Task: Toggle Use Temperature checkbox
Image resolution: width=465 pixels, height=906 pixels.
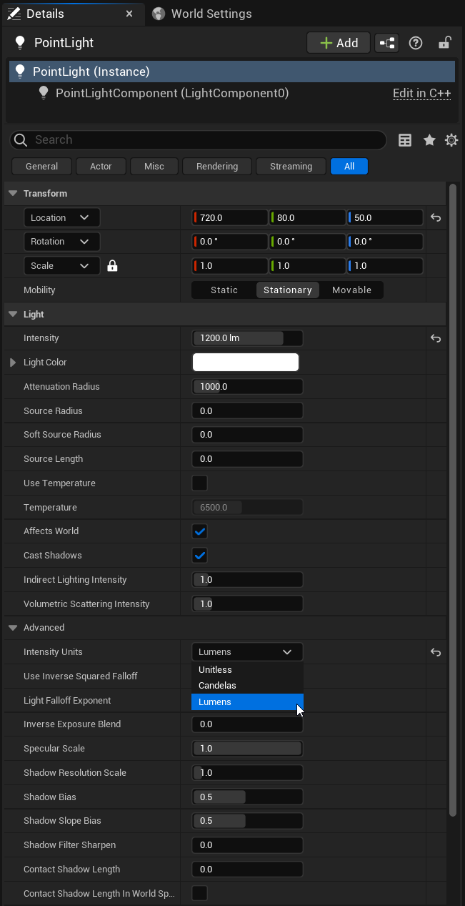Action: 200,483
